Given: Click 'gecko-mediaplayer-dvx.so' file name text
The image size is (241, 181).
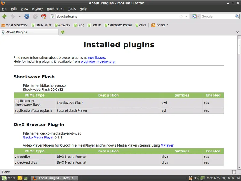Looking at the screenshot, I should point(61,133).
